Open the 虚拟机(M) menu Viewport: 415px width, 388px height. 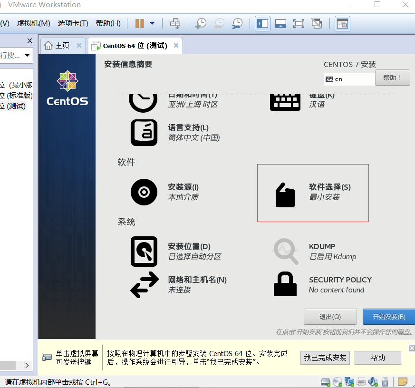point(34,23)
